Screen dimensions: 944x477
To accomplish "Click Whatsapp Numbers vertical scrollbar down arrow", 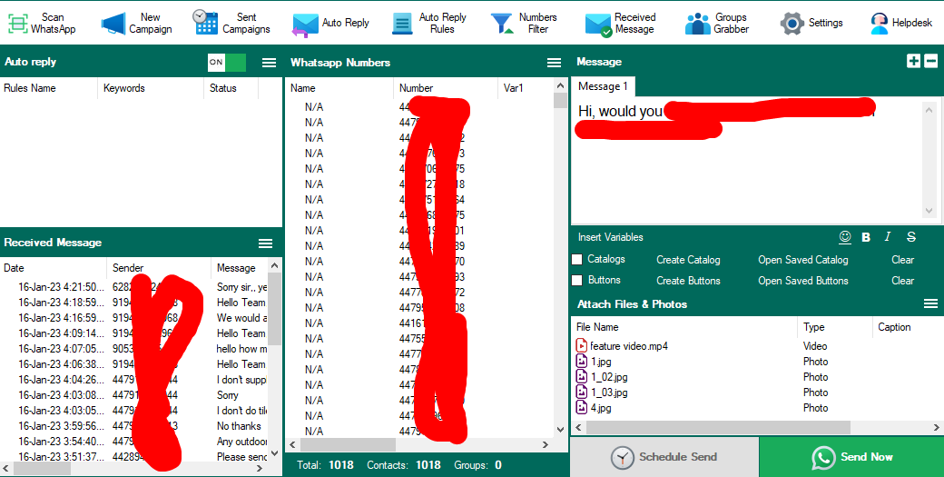I will tap(561, 430).
